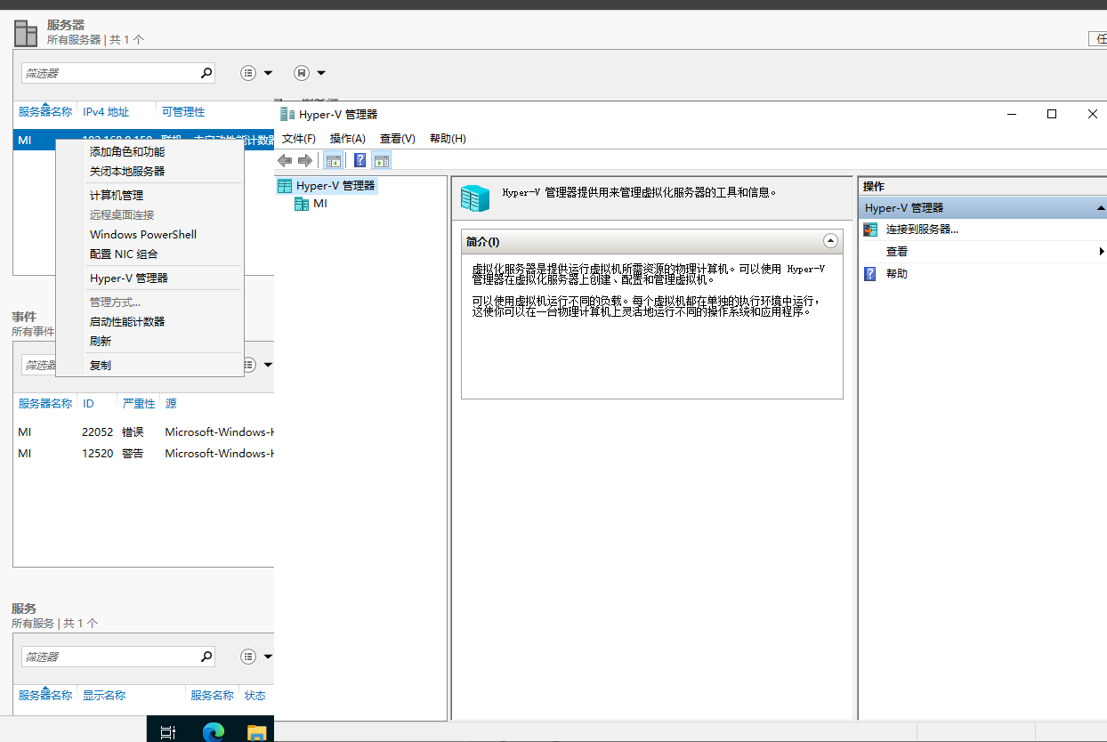1107x742 pixels.
Task: Click the help question-mark icon on Hyper-V toolbar
Action: (x=359, y=160)
